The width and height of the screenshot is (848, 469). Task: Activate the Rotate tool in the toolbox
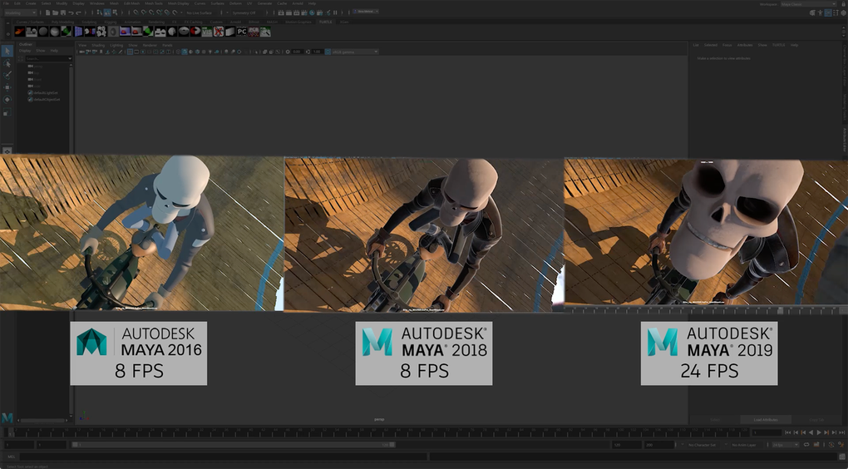tap(7, 100)
